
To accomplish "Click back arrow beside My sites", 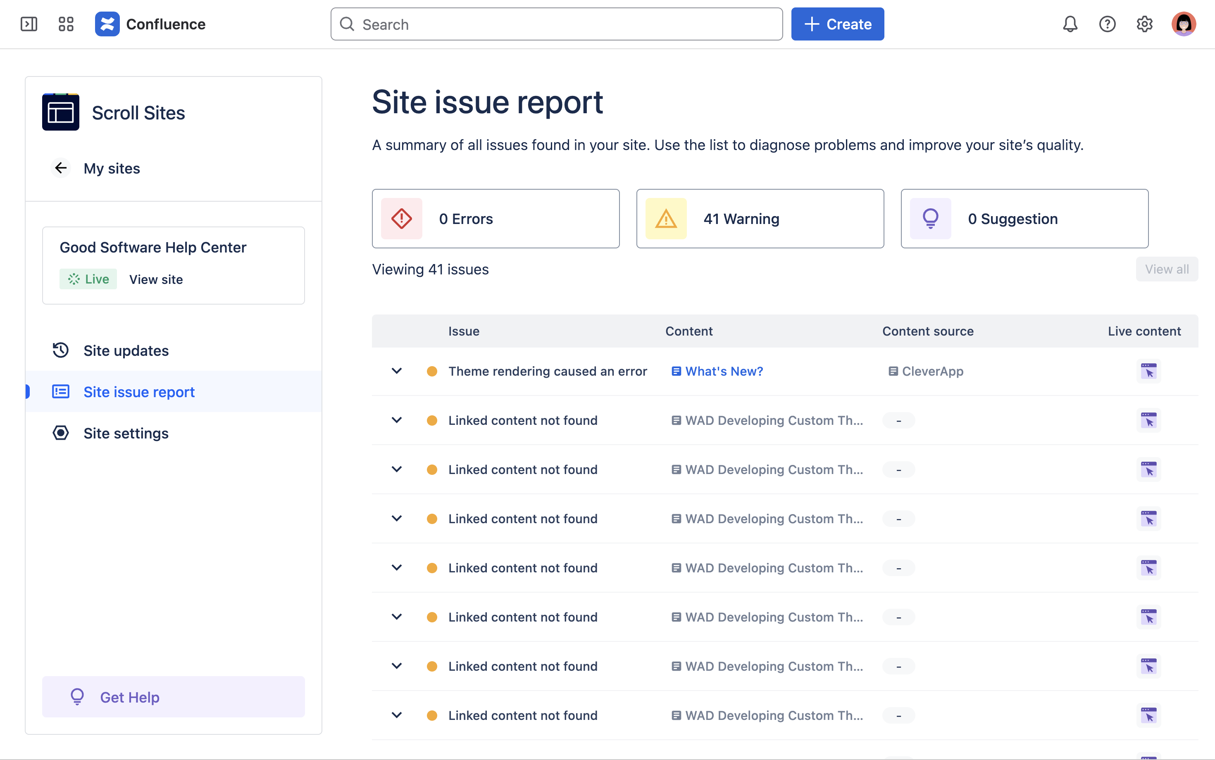I will coord(61,168).
